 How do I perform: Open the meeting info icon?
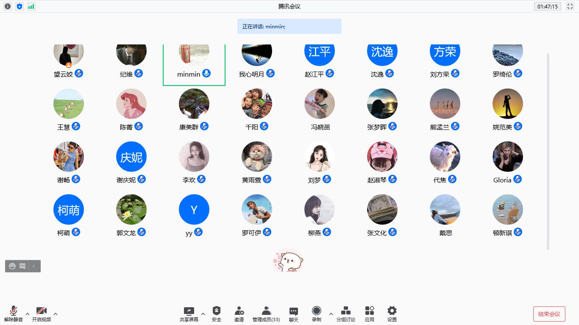coord(8,6)
